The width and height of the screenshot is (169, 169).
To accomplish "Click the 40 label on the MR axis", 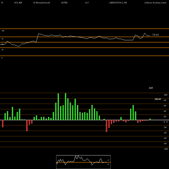I will pyautogui.click(x=165, y=111).
